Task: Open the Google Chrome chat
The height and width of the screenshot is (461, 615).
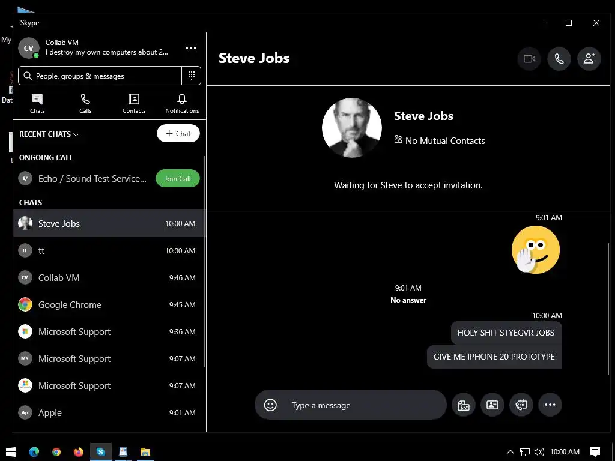Action: point(109,304)
